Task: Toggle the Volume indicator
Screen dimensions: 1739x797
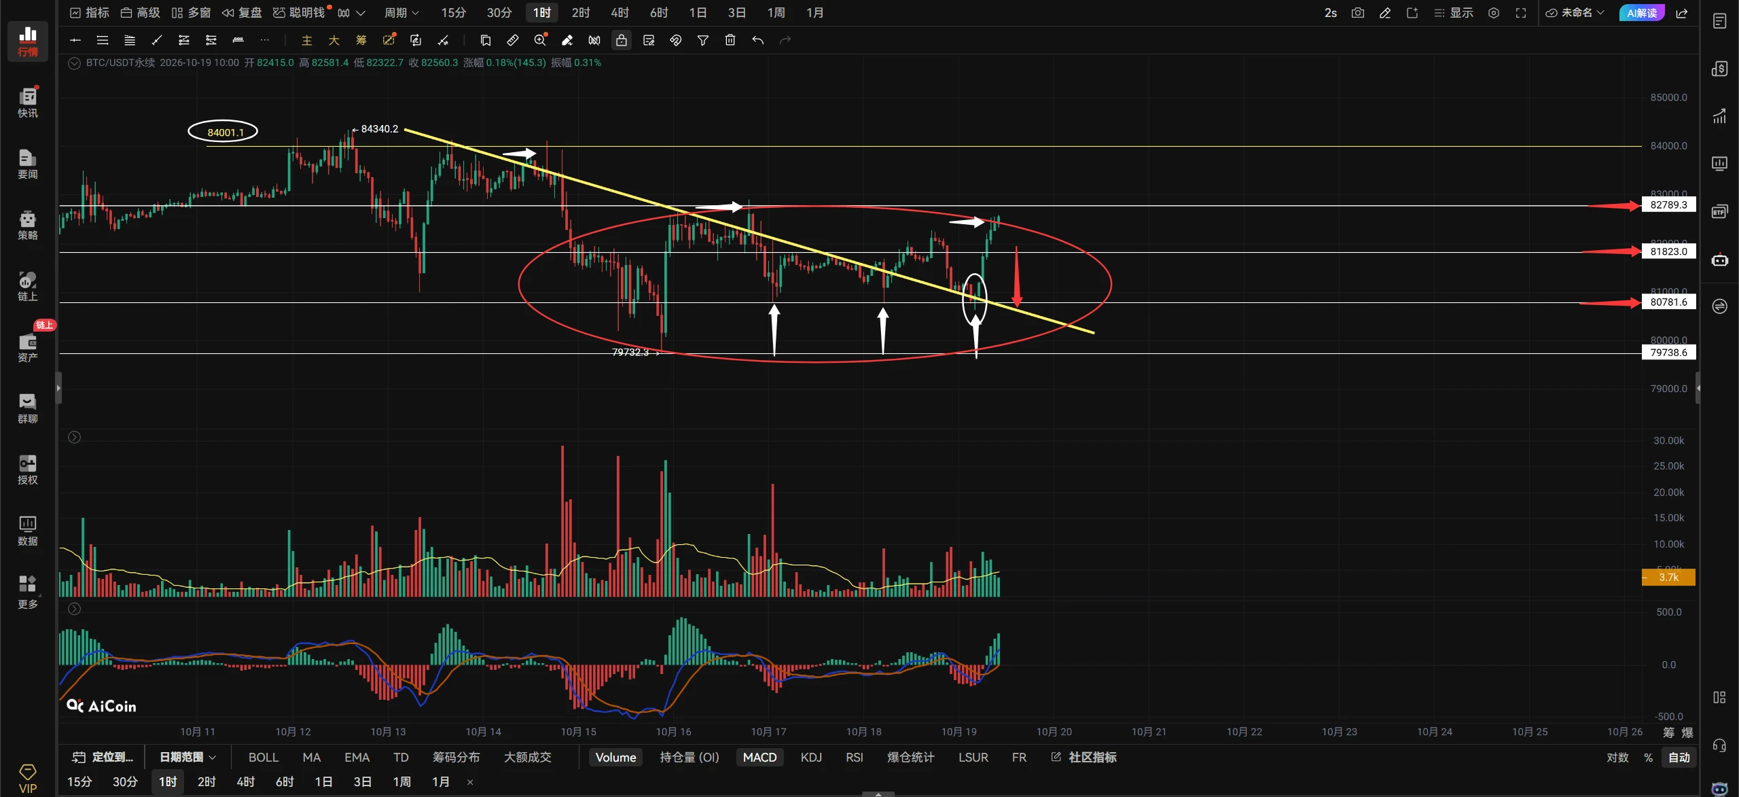Action: [615, 757]
